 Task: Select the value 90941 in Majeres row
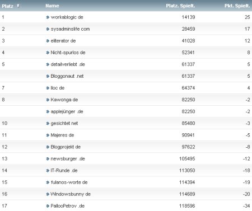tap(188, 135)
